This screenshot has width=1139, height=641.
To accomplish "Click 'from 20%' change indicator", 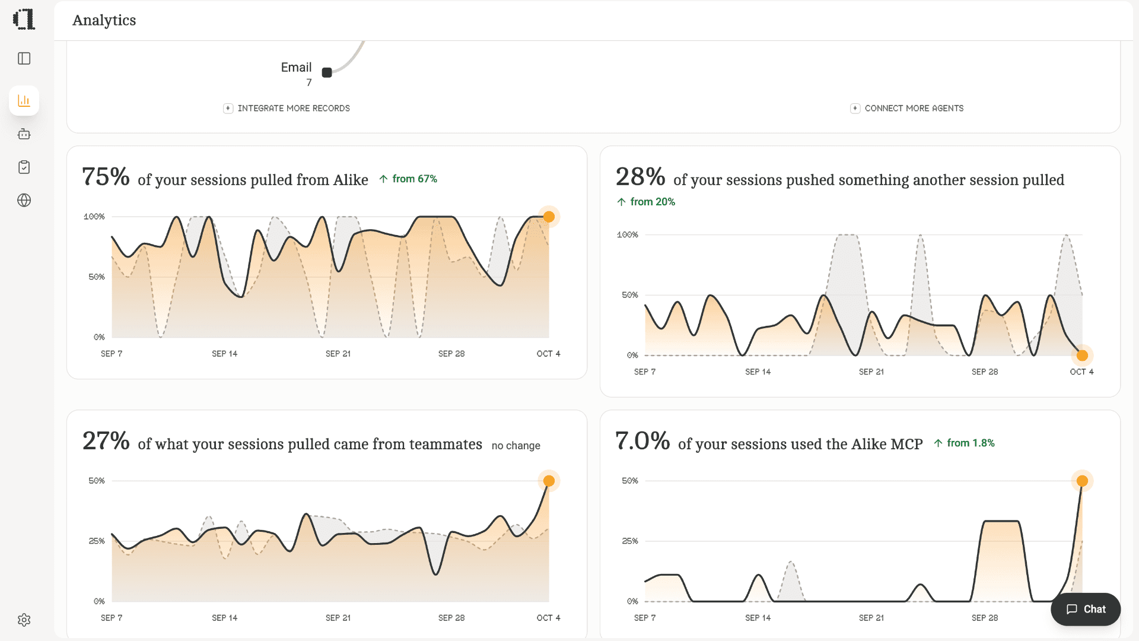I will [x=646, y=202].
